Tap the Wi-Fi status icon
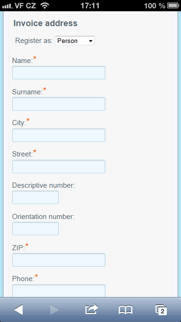Image resolution: width=181 pixels, height=322 pixels. 45,6
